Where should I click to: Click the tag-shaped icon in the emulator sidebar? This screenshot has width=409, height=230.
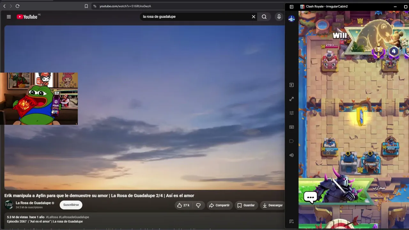[x=291, y=141]
